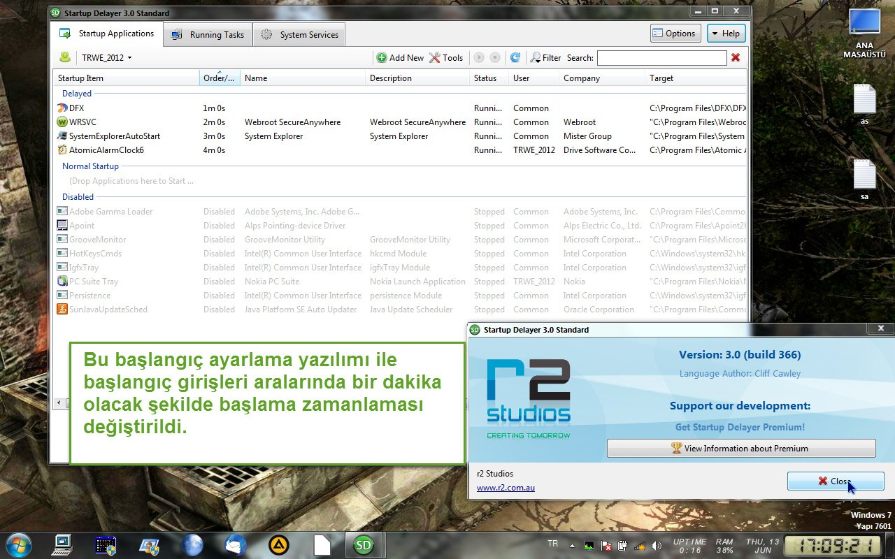Select the PC Suite Tray icon
This screenshot has width=895, height=559.
(62, 282)
